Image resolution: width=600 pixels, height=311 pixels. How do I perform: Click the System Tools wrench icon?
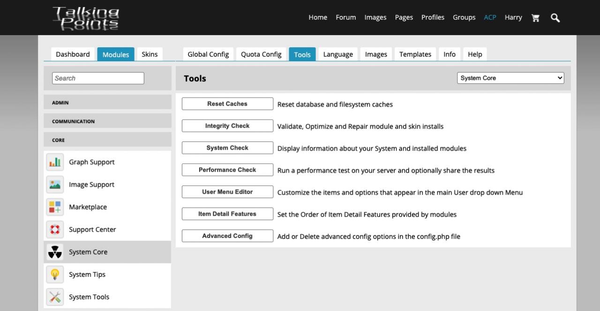click(55, 297)
